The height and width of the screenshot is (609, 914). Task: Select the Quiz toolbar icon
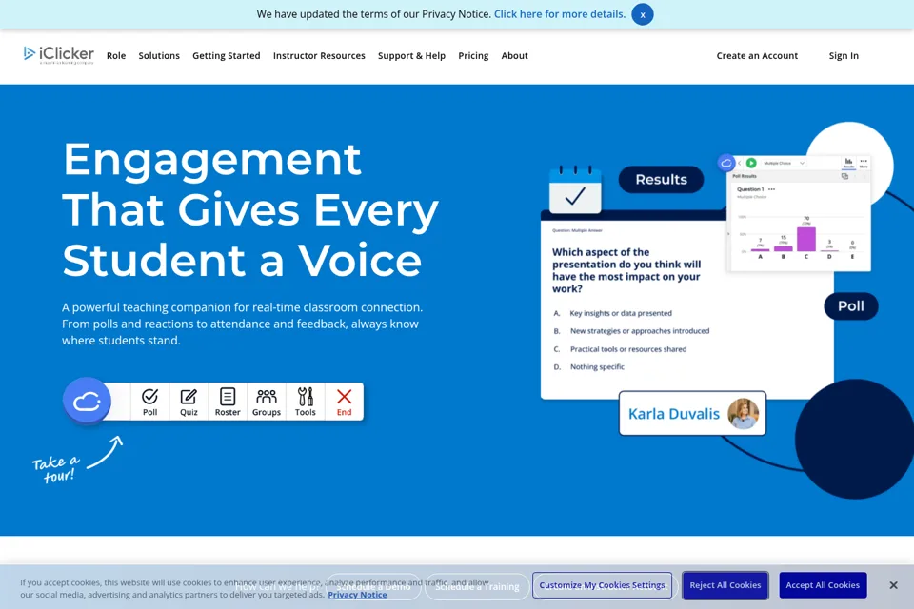point(189,402)
